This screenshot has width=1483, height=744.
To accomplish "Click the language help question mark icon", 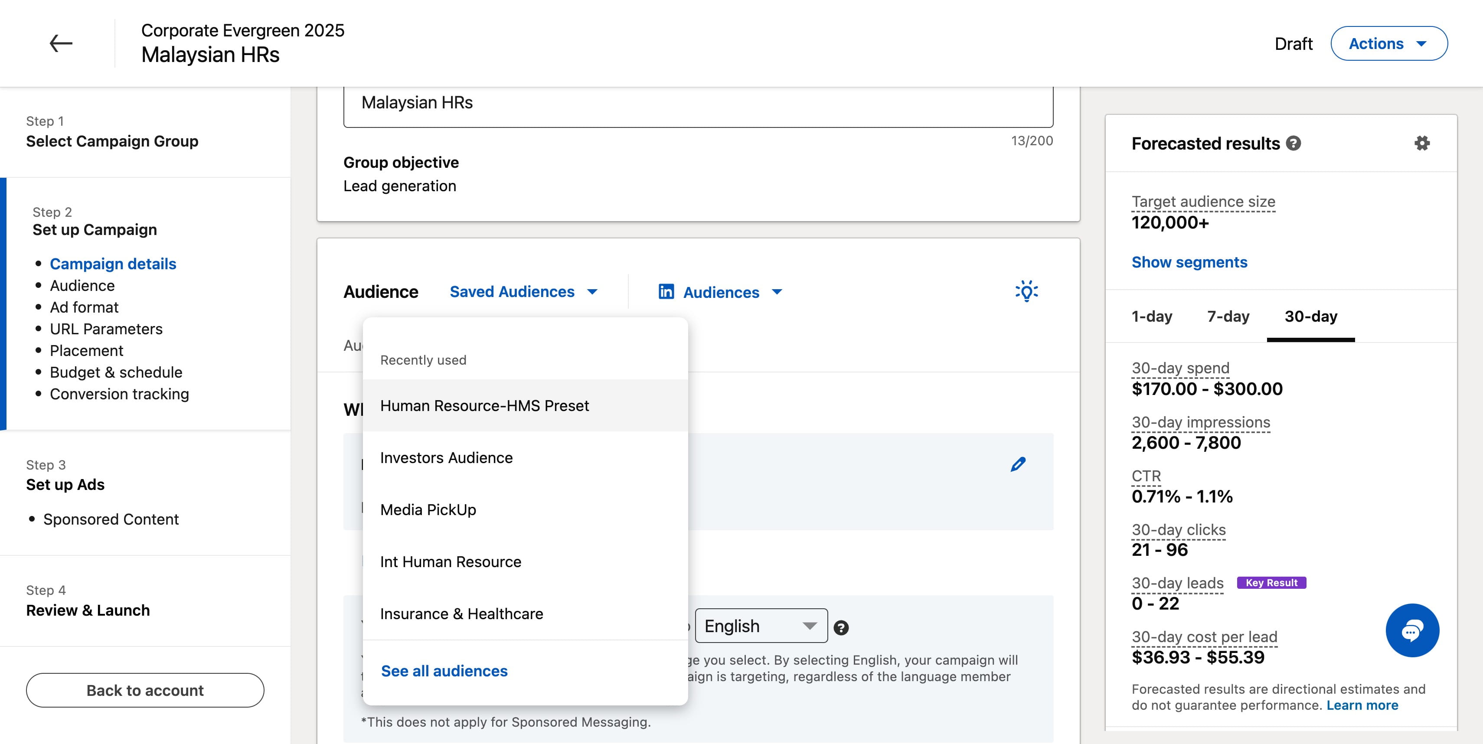I will coord(841,628).
